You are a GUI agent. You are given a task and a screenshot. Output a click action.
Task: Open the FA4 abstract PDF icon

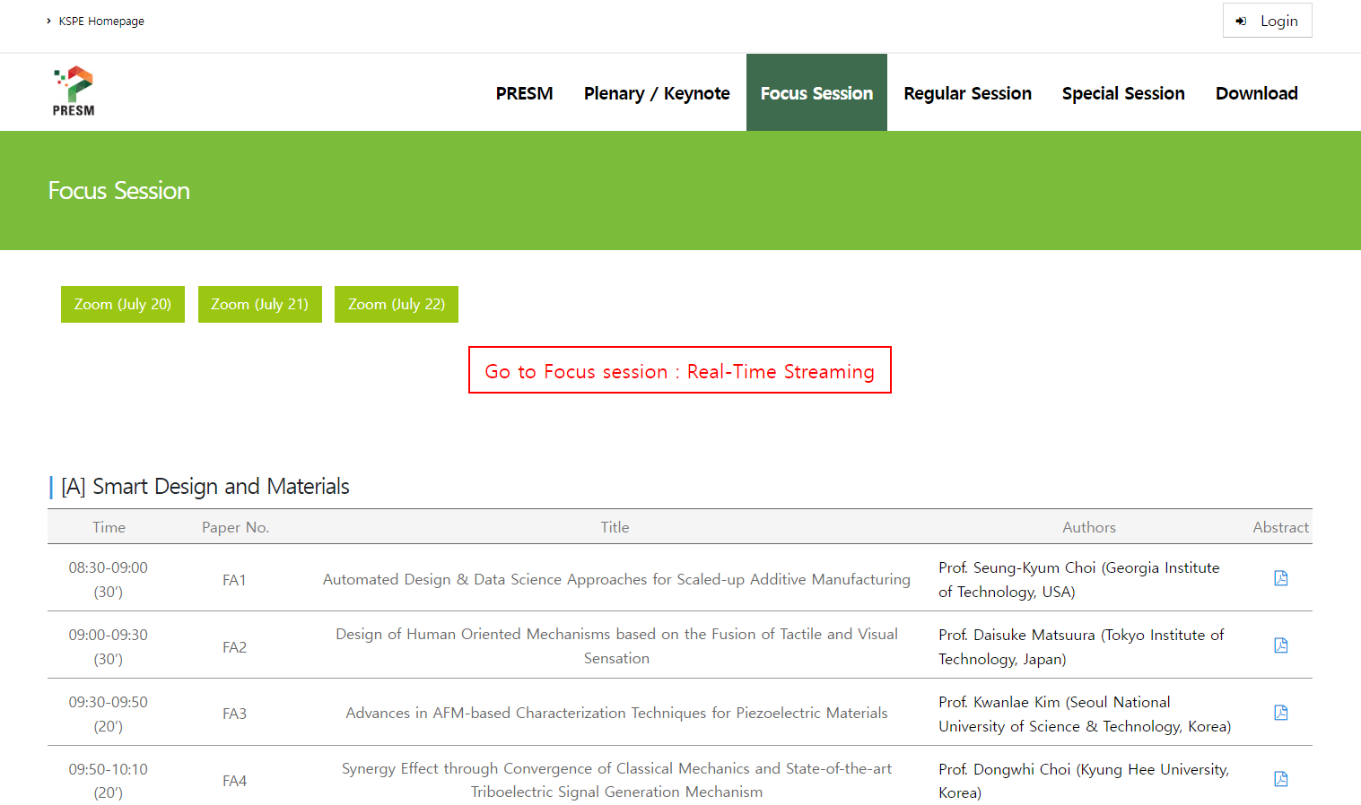tap(1281, 779)
